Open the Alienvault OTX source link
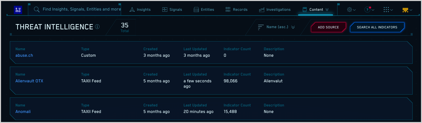This screenshot has width=422, height=123. 29,81
